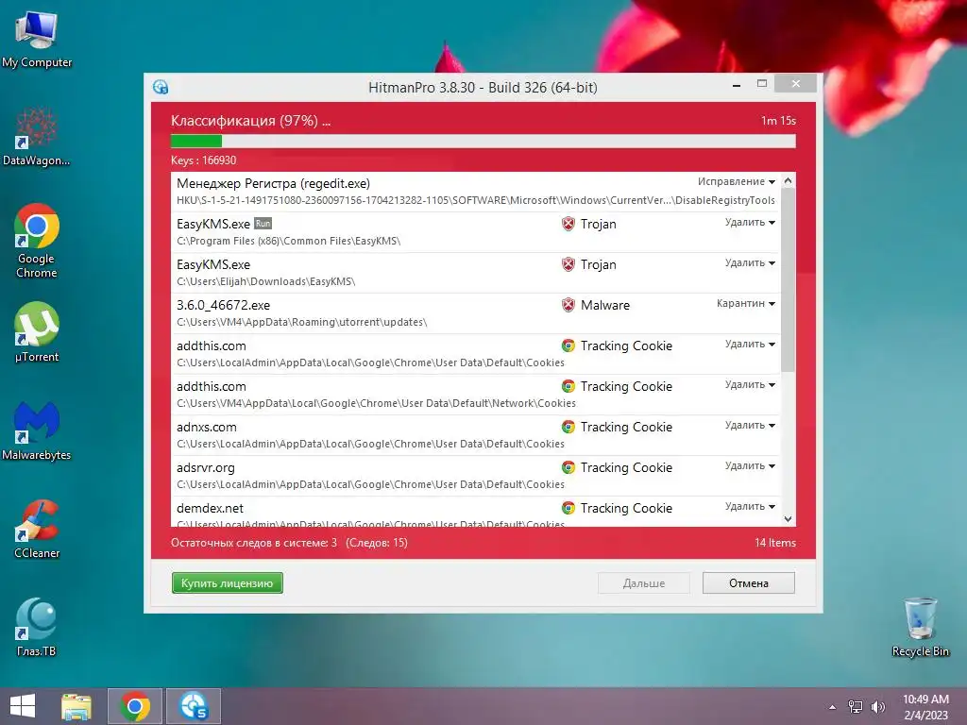
Task: Open File Explorer from the taskbar
Action: pyautogui.click(x=76, y=706)
